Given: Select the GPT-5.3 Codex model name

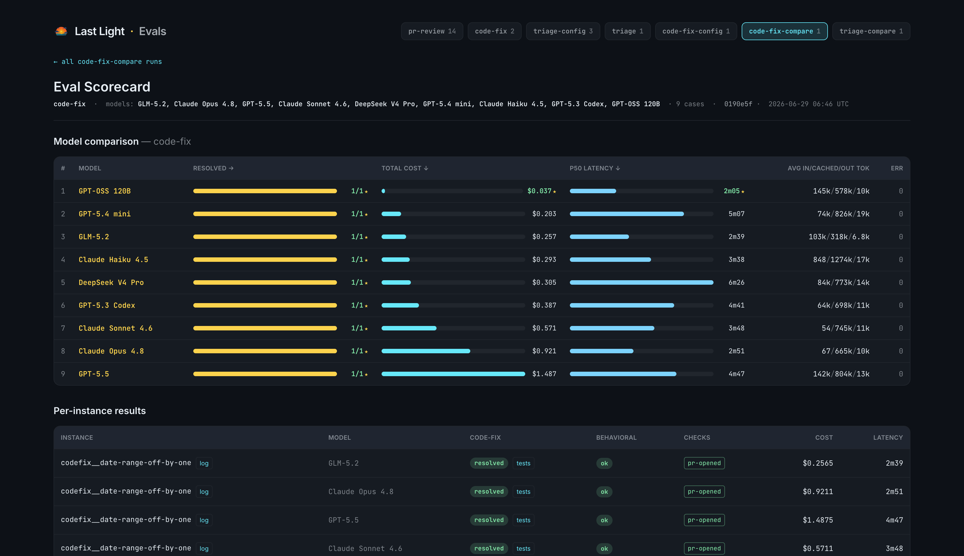Looking at the screenshot, I should (107, 306).
